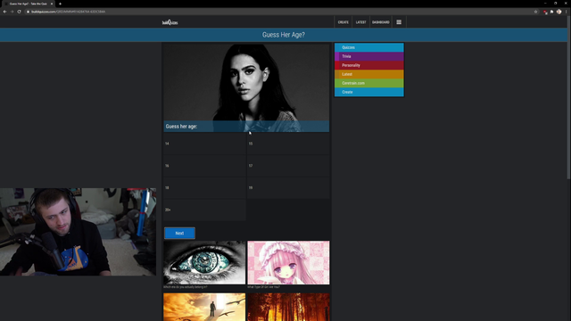Open the green Ceretrain.com sidebar link
This screenshot has width=571, height=321.
tap(368, 83)
